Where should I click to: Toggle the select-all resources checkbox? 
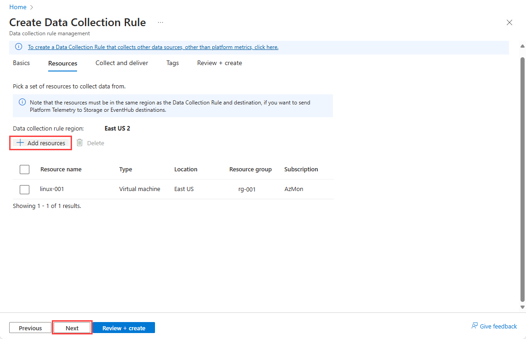click(x=25, y=169)
